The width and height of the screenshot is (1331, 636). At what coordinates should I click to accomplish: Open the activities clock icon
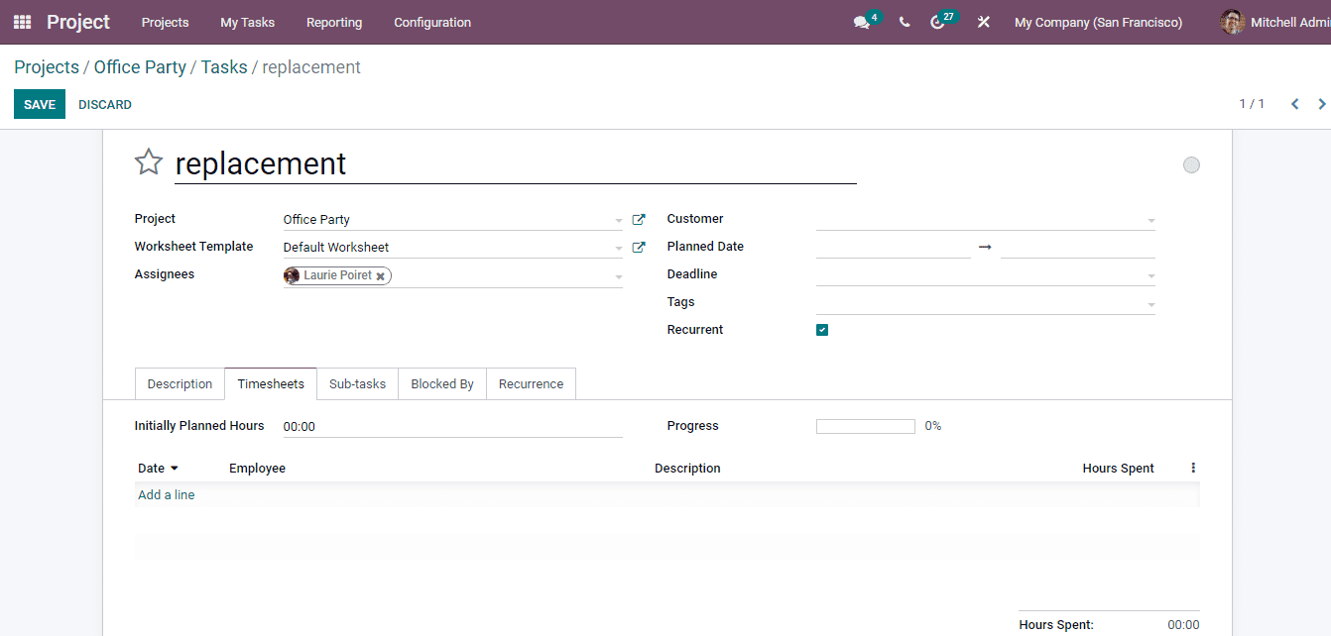click(x=938, y=22)
